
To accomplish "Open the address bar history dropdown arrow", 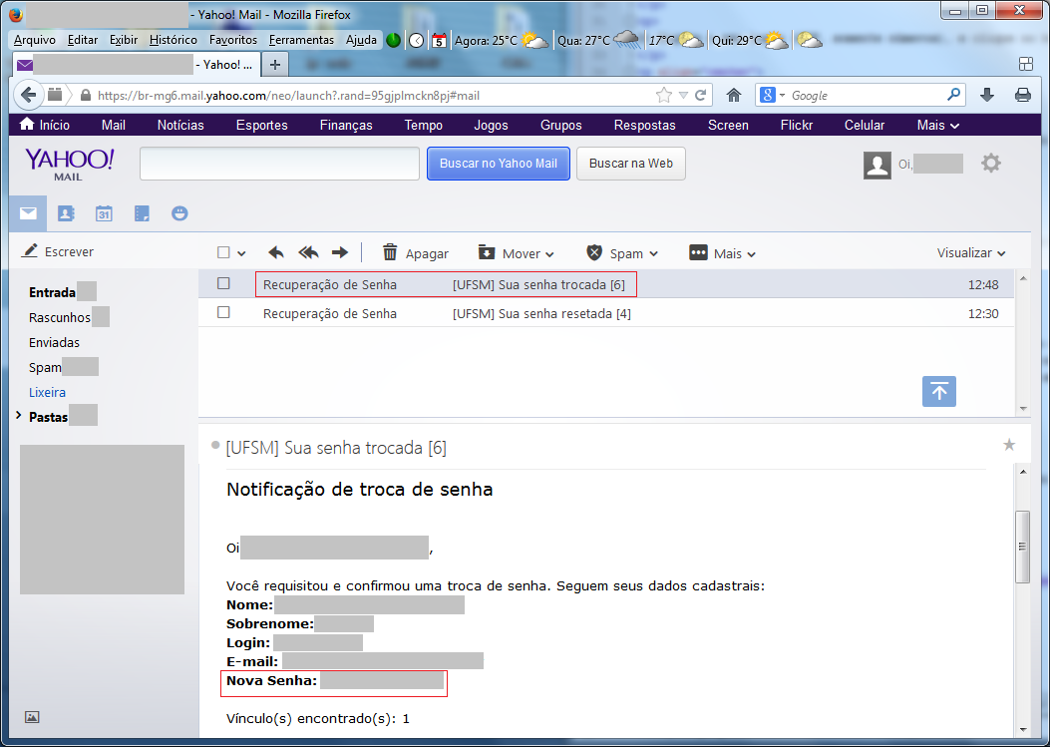I will click(x=683, y=95).
